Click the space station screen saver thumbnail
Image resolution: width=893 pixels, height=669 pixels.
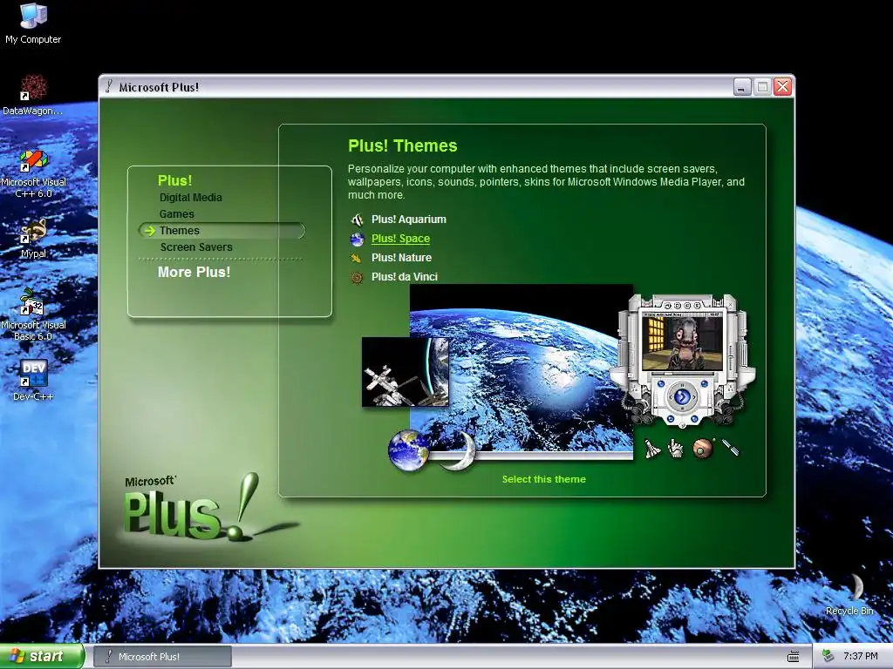[x=405, y=372]
